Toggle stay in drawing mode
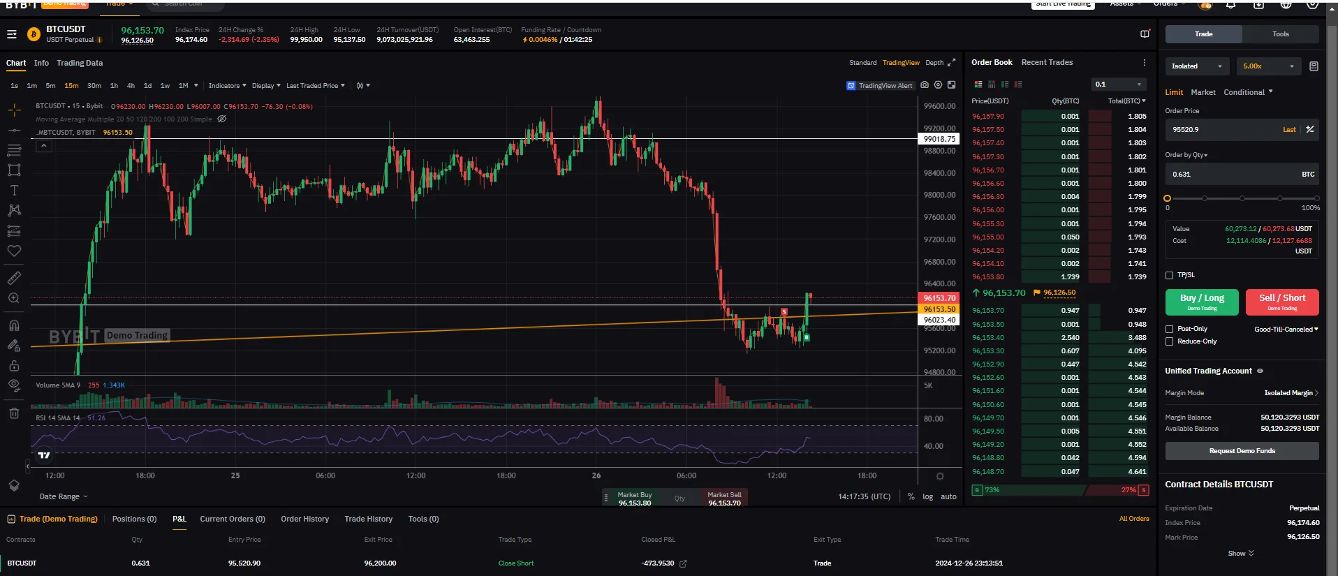The width and height of the screenshot is (1338, 576). 14,345
